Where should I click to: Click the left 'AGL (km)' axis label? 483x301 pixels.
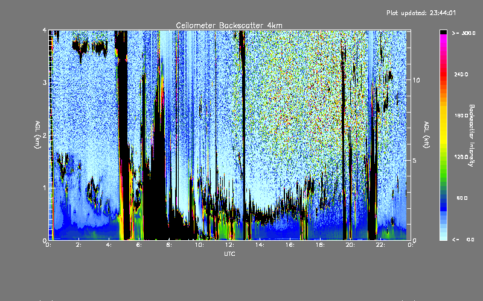37,135
